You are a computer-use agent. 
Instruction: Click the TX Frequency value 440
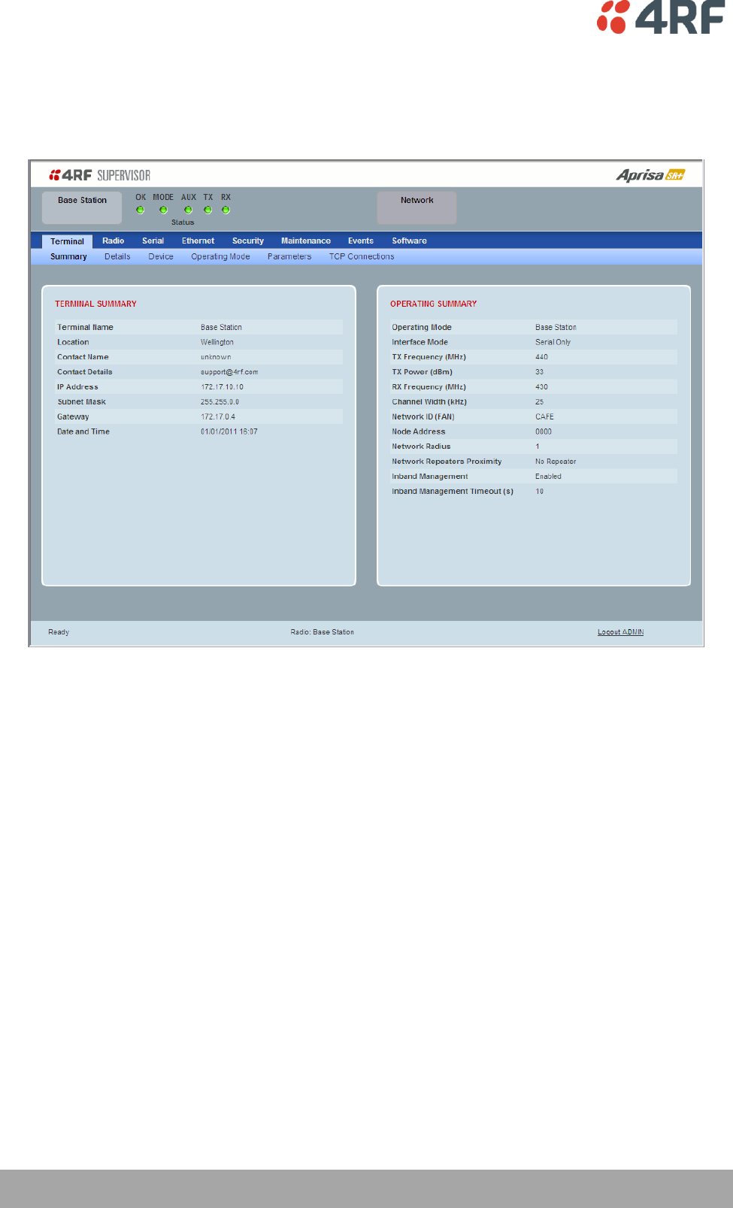click(541, 357)
